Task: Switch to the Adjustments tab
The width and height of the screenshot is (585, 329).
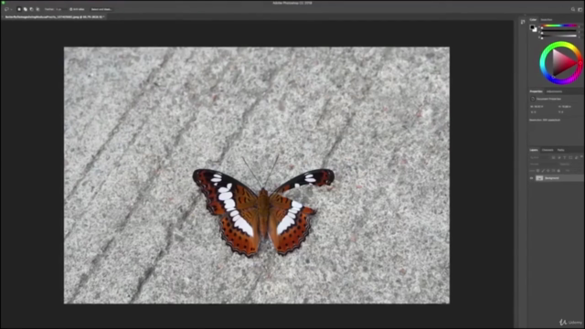Action: tap(555, 91)
